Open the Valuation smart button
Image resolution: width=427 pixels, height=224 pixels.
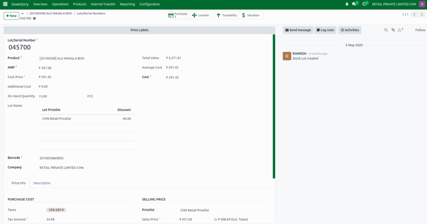[251, 15]
